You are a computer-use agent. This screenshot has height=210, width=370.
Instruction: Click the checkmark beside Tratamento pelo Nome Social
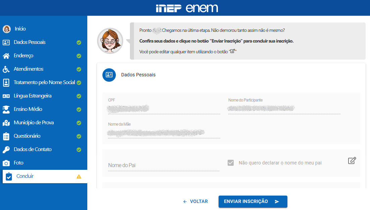coord(79,83)
